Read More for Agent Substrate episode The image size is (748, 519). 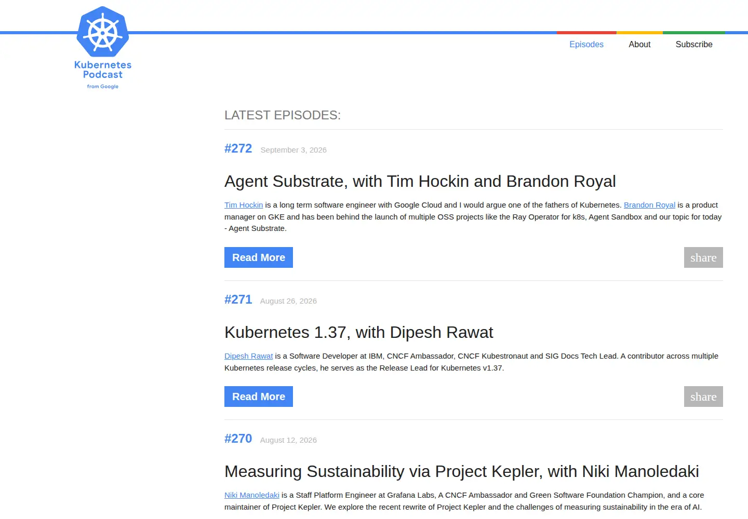259,257
